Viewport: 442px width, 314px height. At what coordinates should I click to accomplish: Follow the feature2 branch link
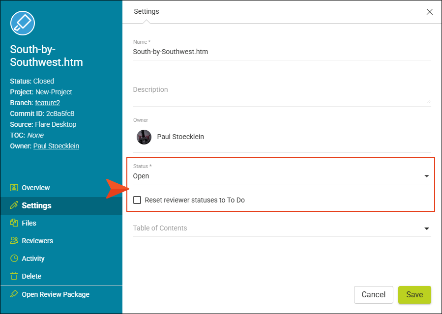(x=48, y=103)
